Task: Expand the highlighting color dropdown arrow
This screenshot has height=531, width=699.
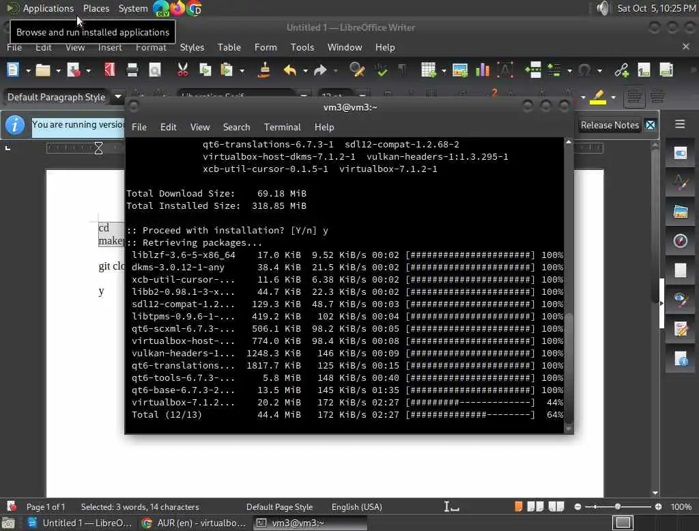Action: pyautogui.click(x=614, y=97)
